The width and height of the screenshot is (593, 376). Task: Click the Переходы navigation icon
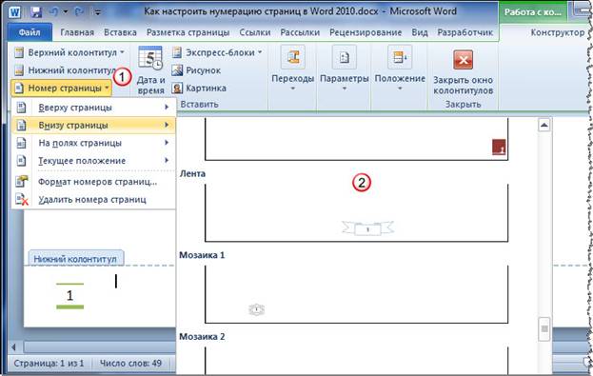click(293, 57)
